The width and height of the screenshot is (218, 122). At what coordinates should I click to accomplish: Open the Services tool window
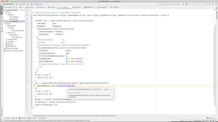tap(32, 118)
